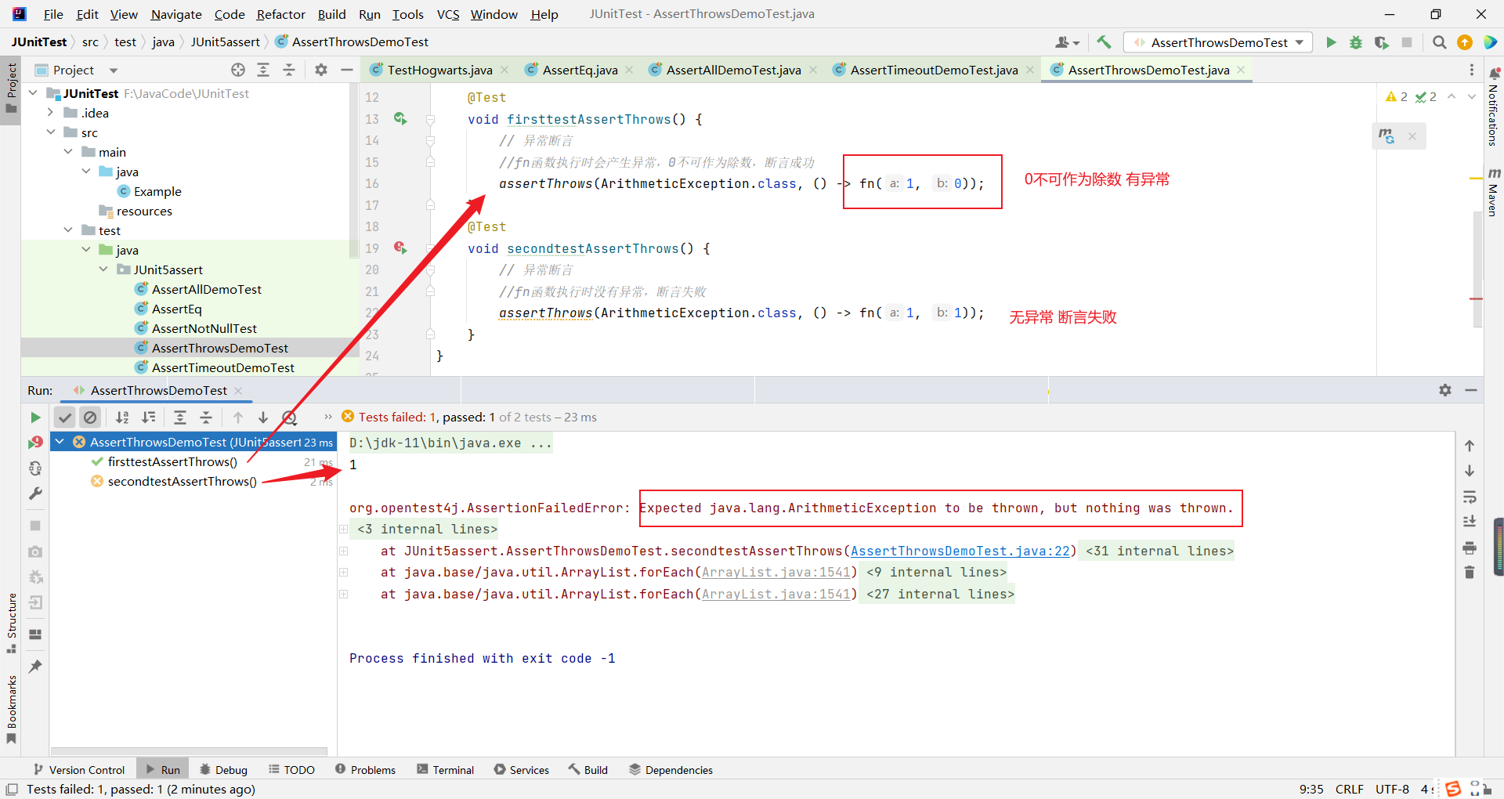This screenshot has height=799, width=1504.
Task: Open AssertThrowsDemoTest.java:22 stack trace link
Action: [x=960, y=551]
